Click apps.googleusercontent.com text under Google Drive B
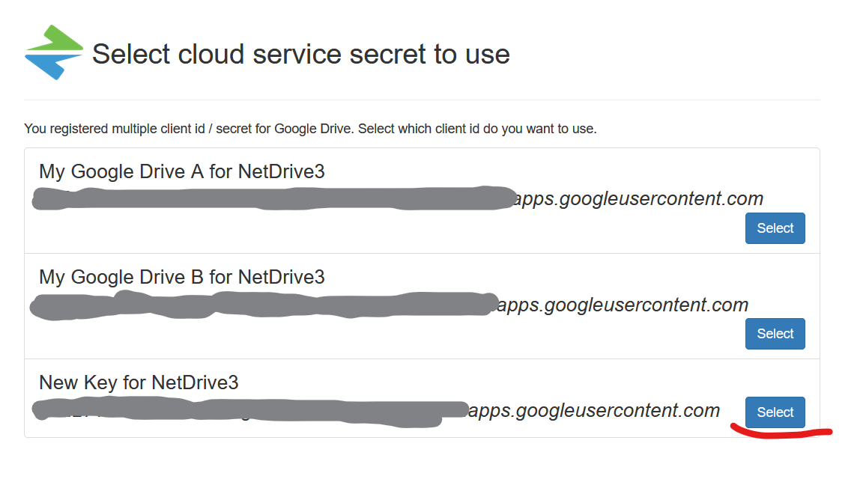The height and width of the screenshot is (488, 866). [x=623, y=305]
